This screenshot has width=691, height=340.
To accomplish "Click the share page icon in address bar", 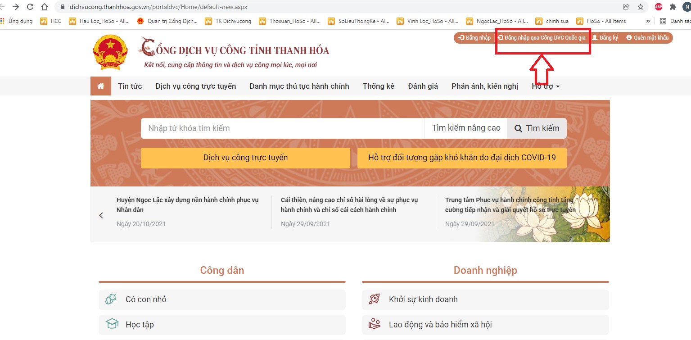I will pyautogui.click(x=626, y=7).
